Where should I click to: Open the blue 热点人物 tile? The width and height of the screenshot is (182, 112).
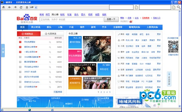click(75, 42)
